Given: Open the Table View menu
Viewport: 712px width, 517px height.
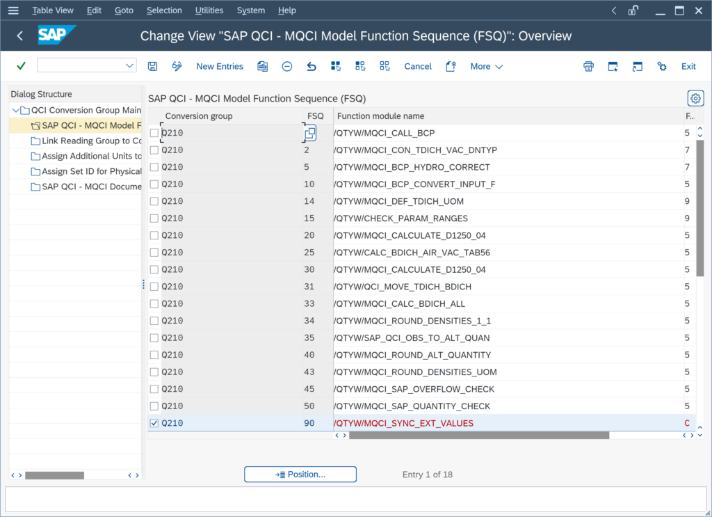Looking at the screenshot, I should (x=53, y=10).
